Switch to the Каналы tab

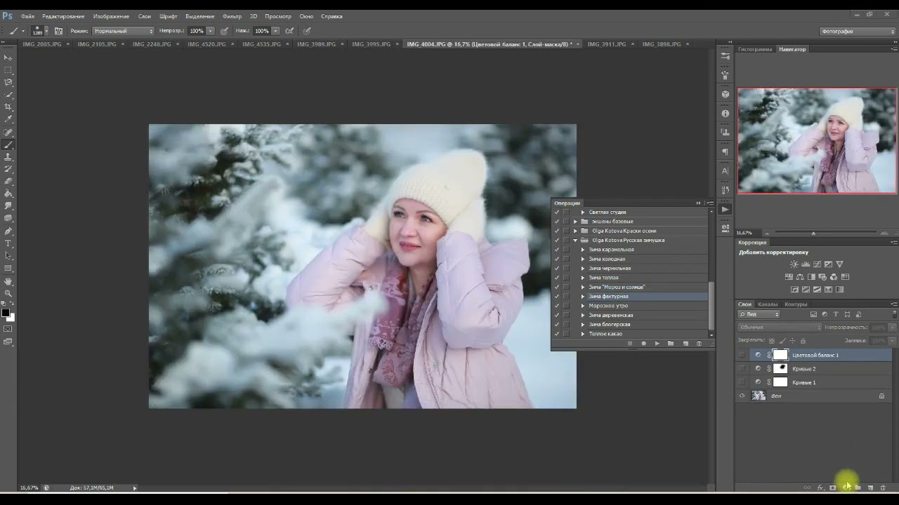point(767,304)
